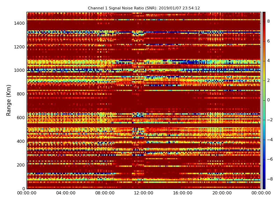
Task: Click the 16:00:00 time axis label
Action: pyautogui.click(x=183, y=193)
